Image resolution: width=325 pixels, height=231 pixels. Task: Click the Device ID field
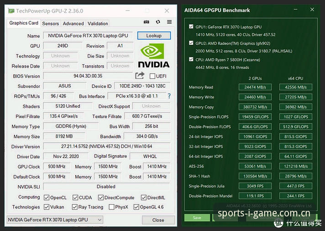(x=142, y=86)
